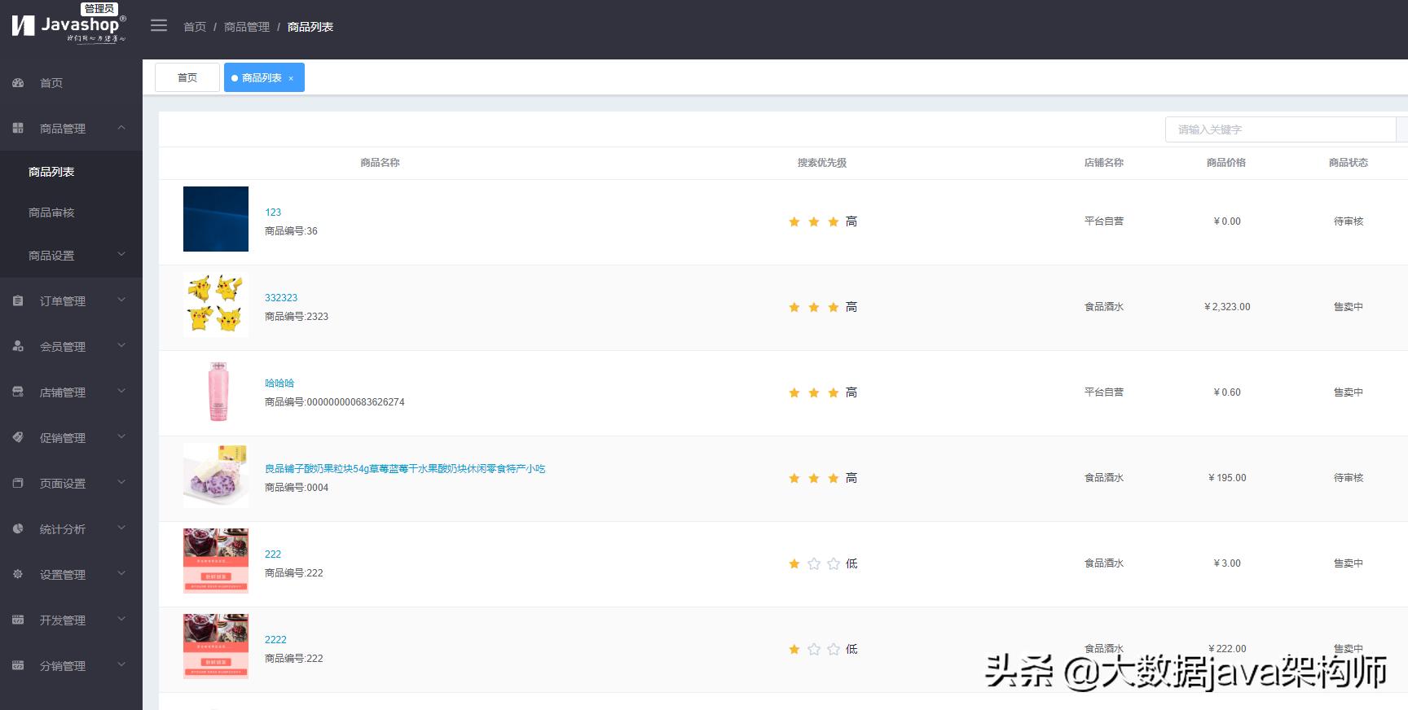Expand the 店铺管理 sidebar menu chevron
1408x710 pixels.
(x=121, y=392)
